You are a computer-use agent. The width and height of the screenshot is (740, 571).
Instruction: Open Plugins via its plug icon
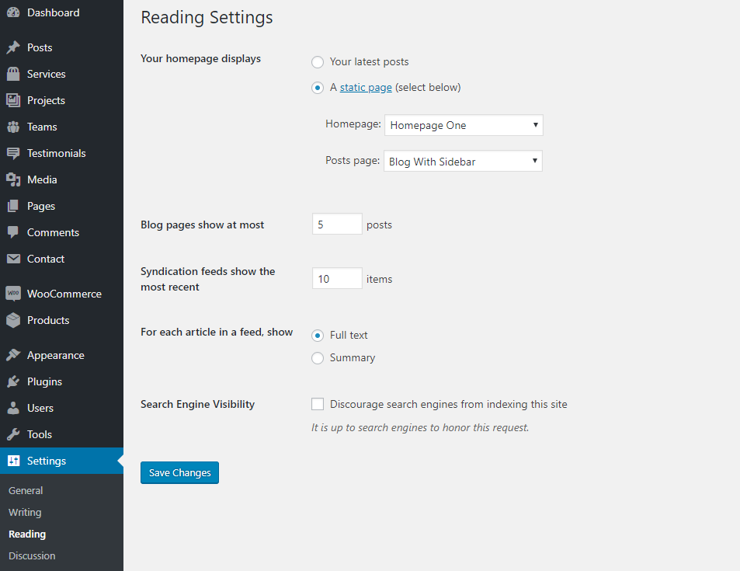coord(13,381)
